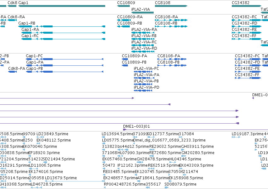The height and width of the screenshot is (189, 268).
Task: Select the GM20280.5prime EST label
Action: coord(198,153)
